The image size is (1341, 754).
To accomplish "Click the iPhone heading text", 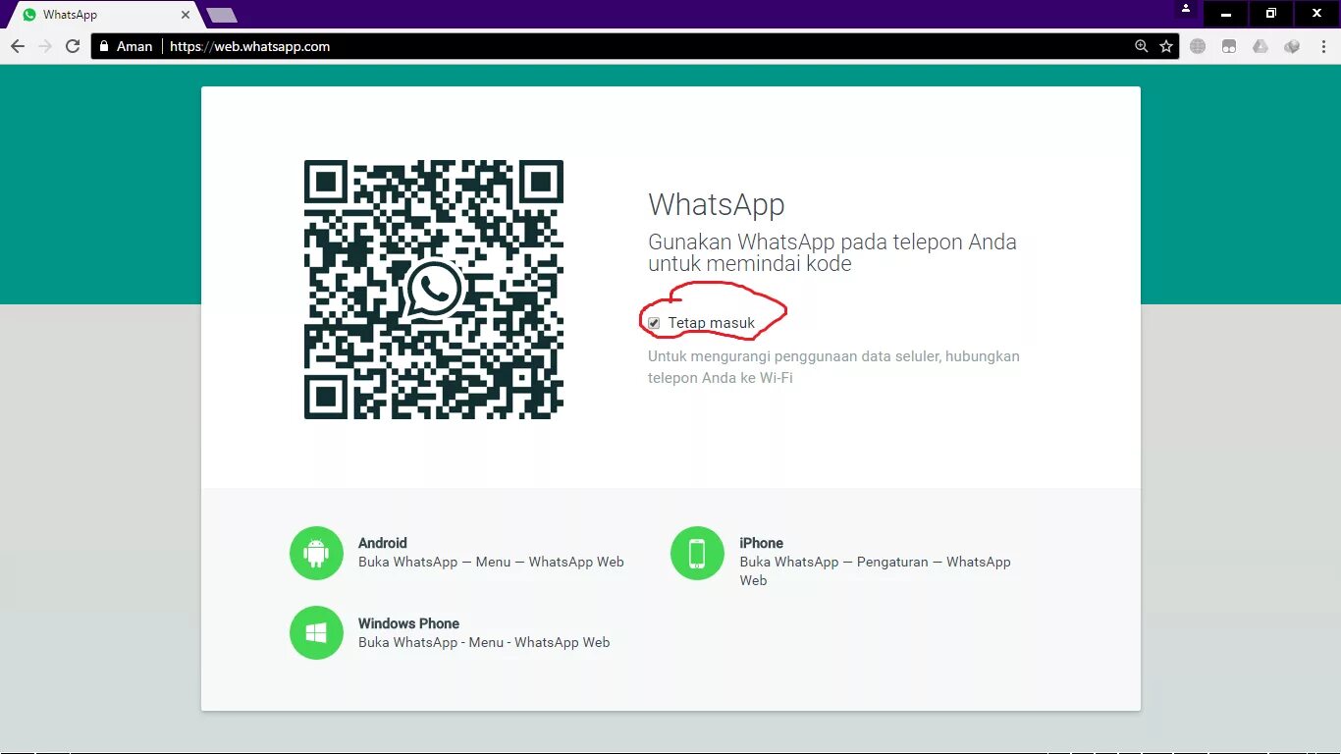I will pos(762,543).
